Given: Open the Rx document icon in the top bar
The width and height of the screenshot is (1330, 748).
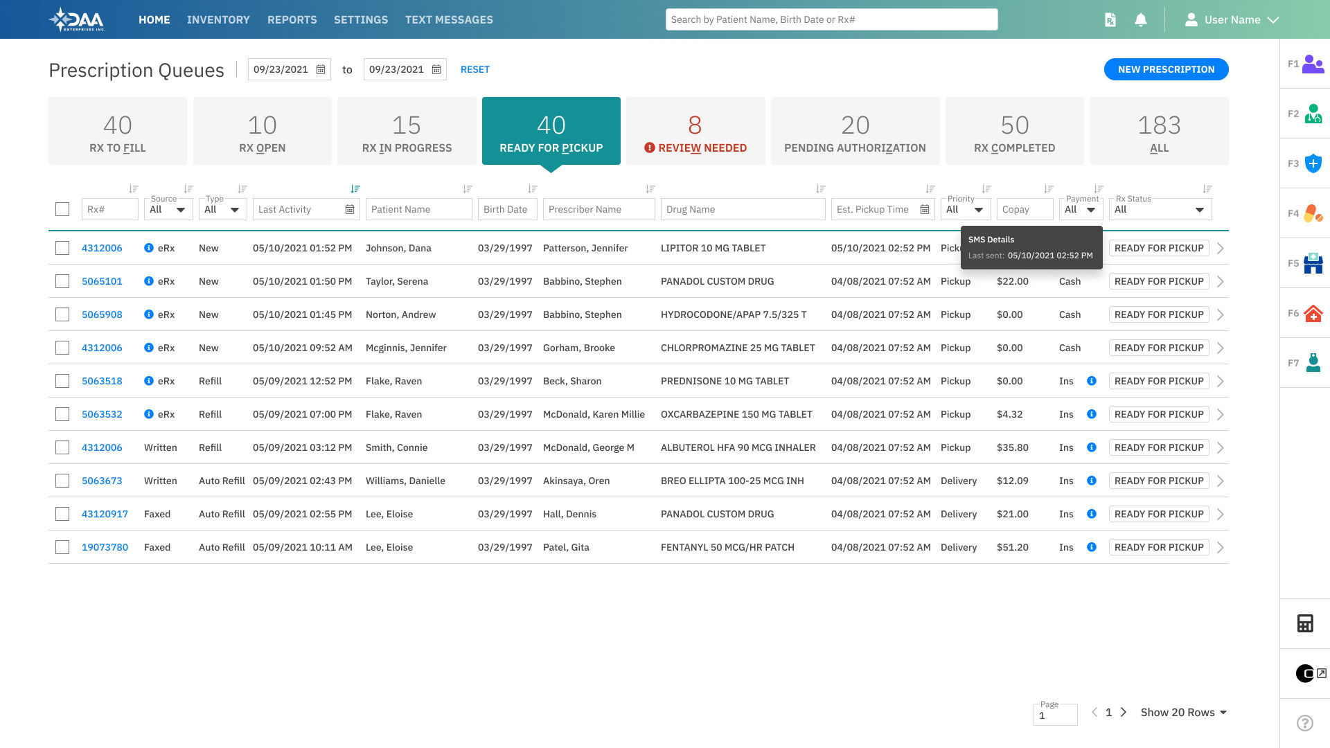Looking at the screenshot, I should coord(1110,19).
